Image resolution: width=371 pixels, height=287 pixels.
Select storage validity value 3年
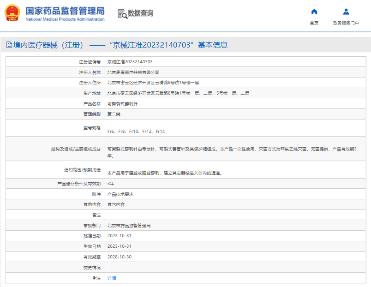click(x=111, y=184)
